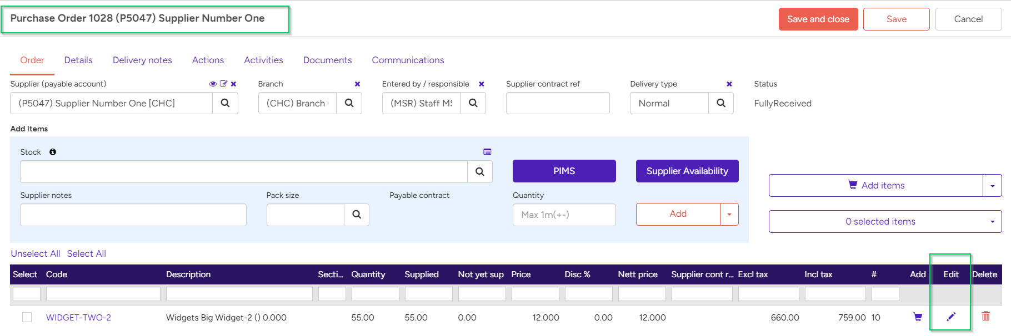
Task: Search Branch with magnifier icon
Action: (x=349, y=103)
